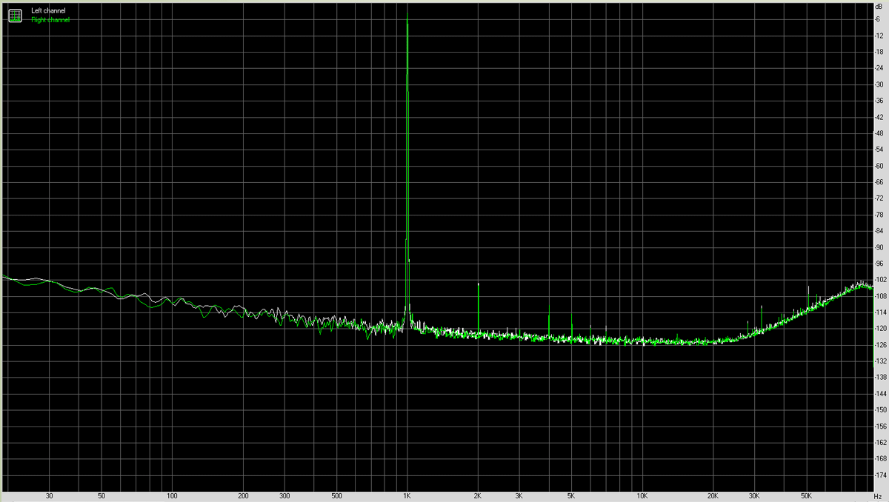Viewport: 889px width, 502px height.
Task: Click the 500 frequency axis label
Action: click(x=336, y=495)
